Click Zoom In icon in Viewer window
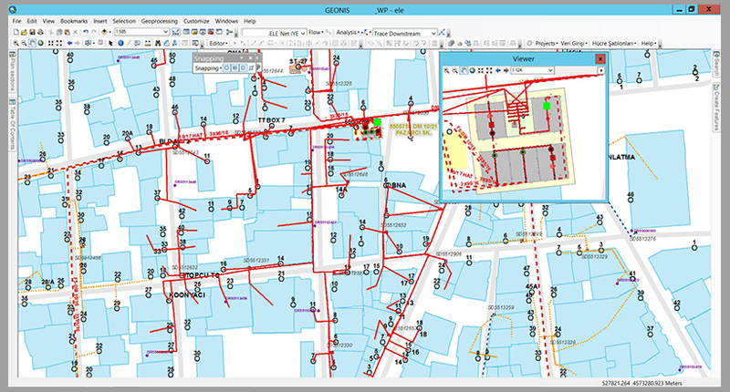The height and width of the screenshot is (392, 730). (447, 71)
